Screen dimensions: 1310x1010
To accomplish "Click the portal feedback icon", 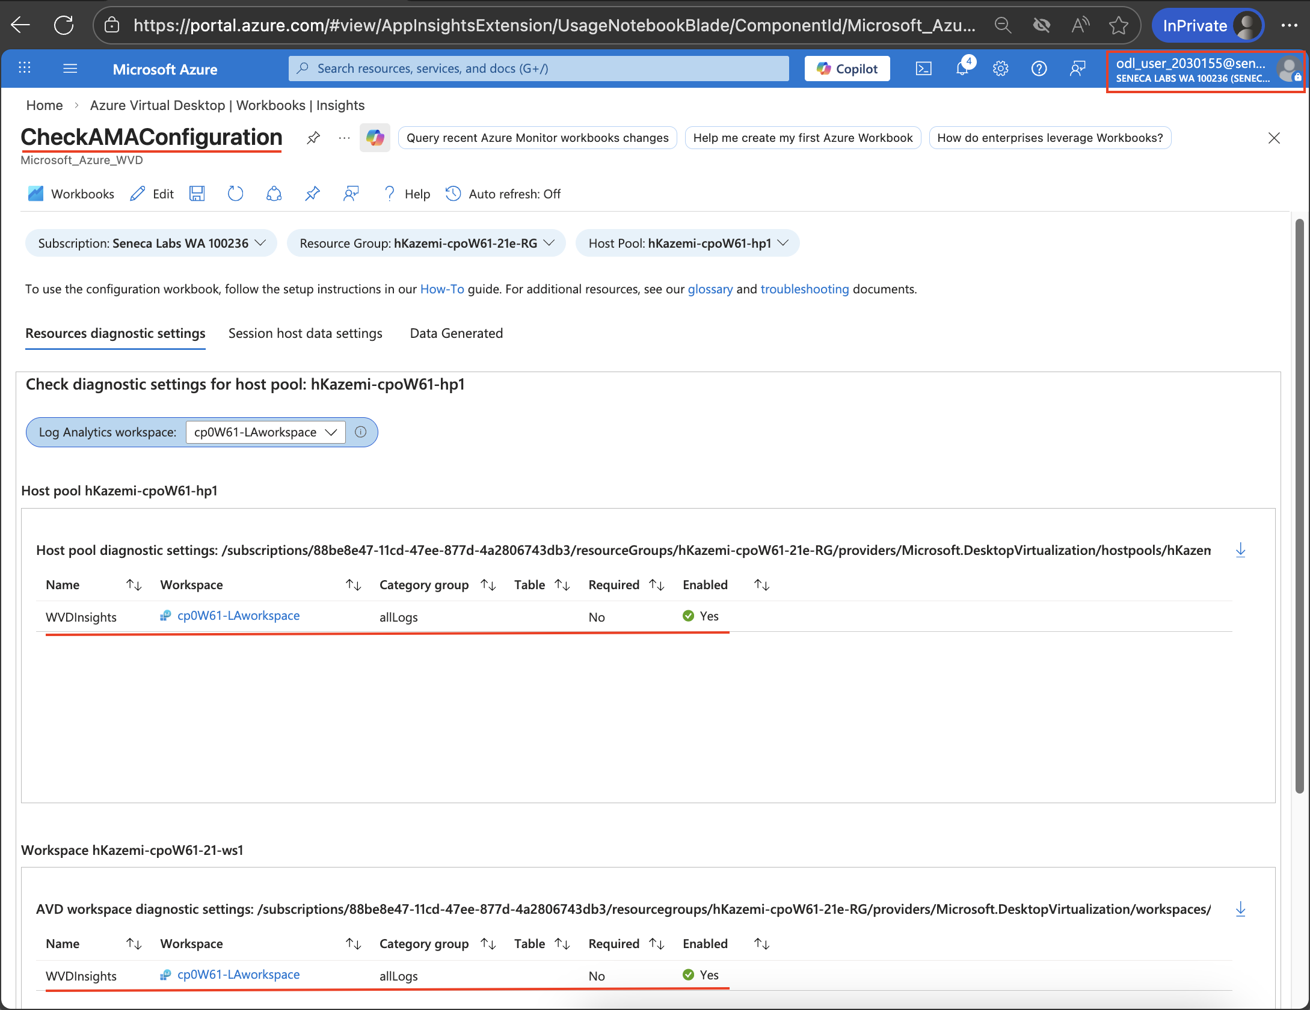I will pos(1078,69).
